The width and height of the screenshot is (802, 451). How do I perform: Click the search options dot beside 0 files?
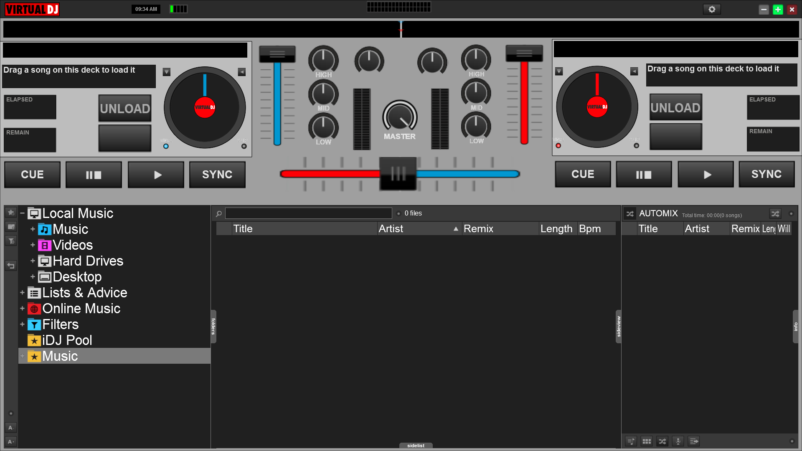coord(398,214)
